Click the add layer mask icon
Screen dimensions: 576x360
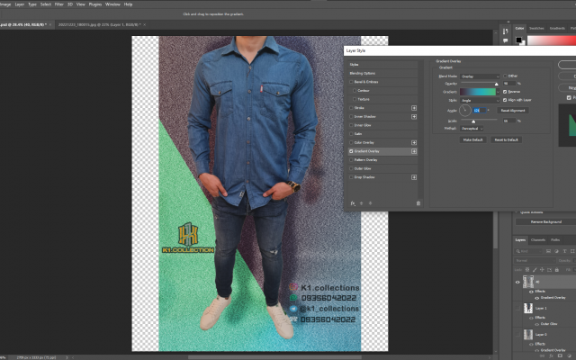(x=560, y=355)
